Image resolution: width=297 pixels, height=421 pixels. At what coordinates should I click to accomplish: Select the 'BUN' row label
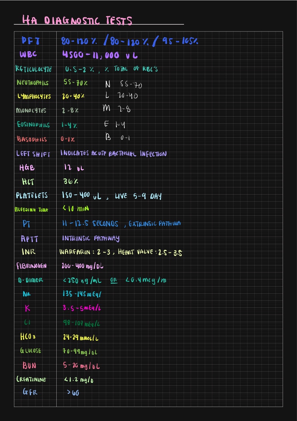click(29, 365)
